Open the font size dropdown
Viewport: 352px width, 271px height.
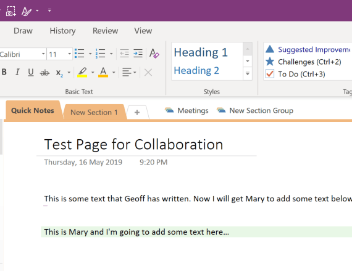tap(69, 54)
